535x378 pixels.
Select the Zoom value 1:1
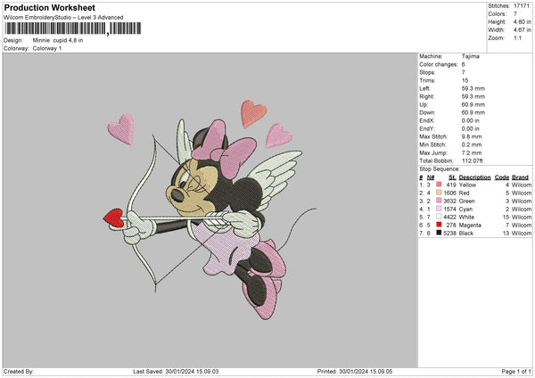pos(517,37)
